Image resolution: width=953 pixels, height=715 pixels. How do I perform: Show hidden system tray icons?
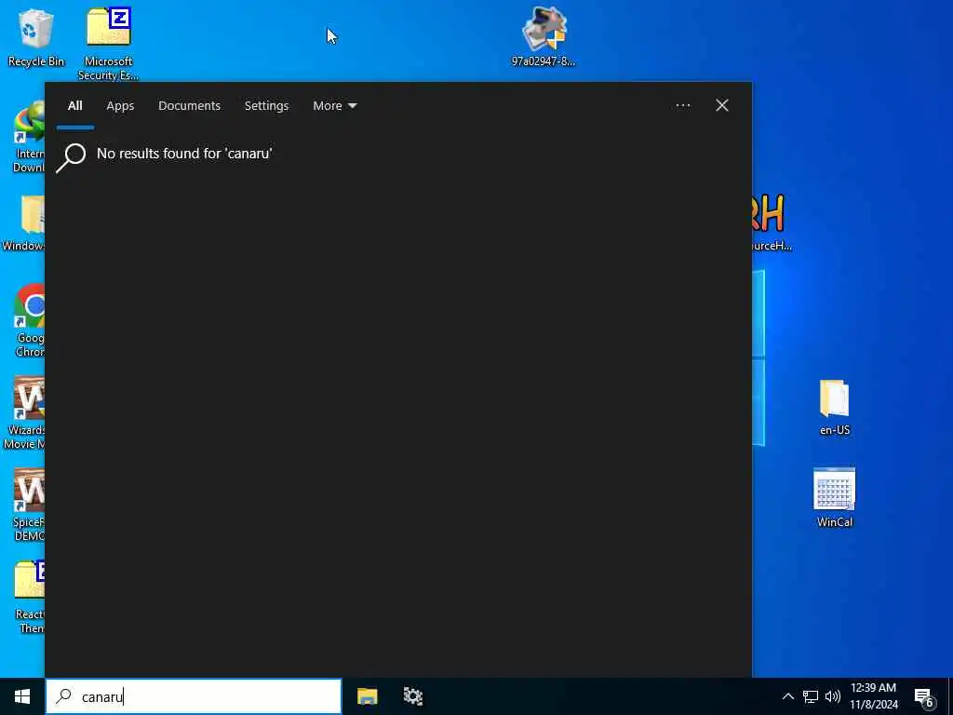(787, 696)
